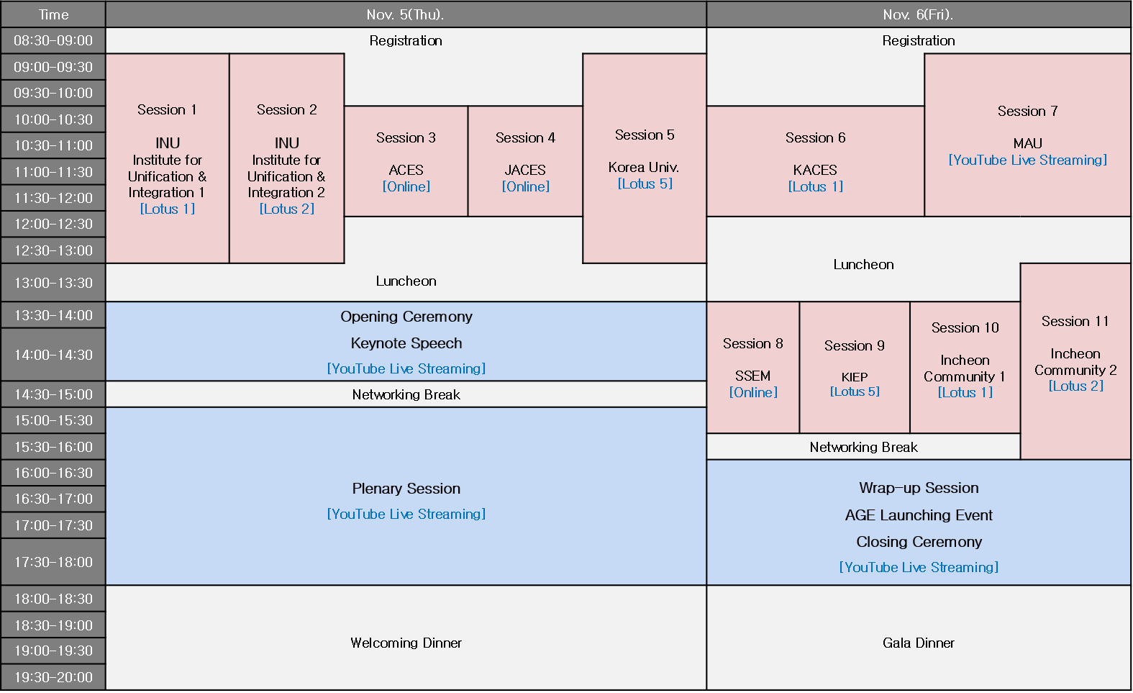Select the 10:00-10:30 time row
1133x693 pixels.
pyautogui.click(x=53, y=119)
